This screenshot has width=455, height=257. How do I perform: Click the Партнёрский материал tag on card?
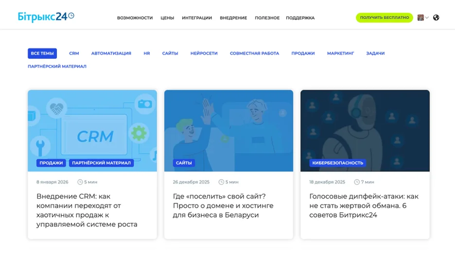[101, 163]
